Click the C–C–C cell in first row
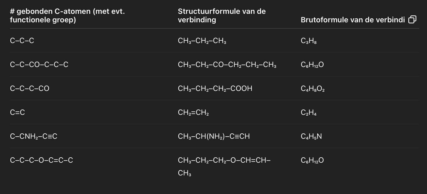The width and height of the screenshot is (427, 194). (x=22, y=41)
